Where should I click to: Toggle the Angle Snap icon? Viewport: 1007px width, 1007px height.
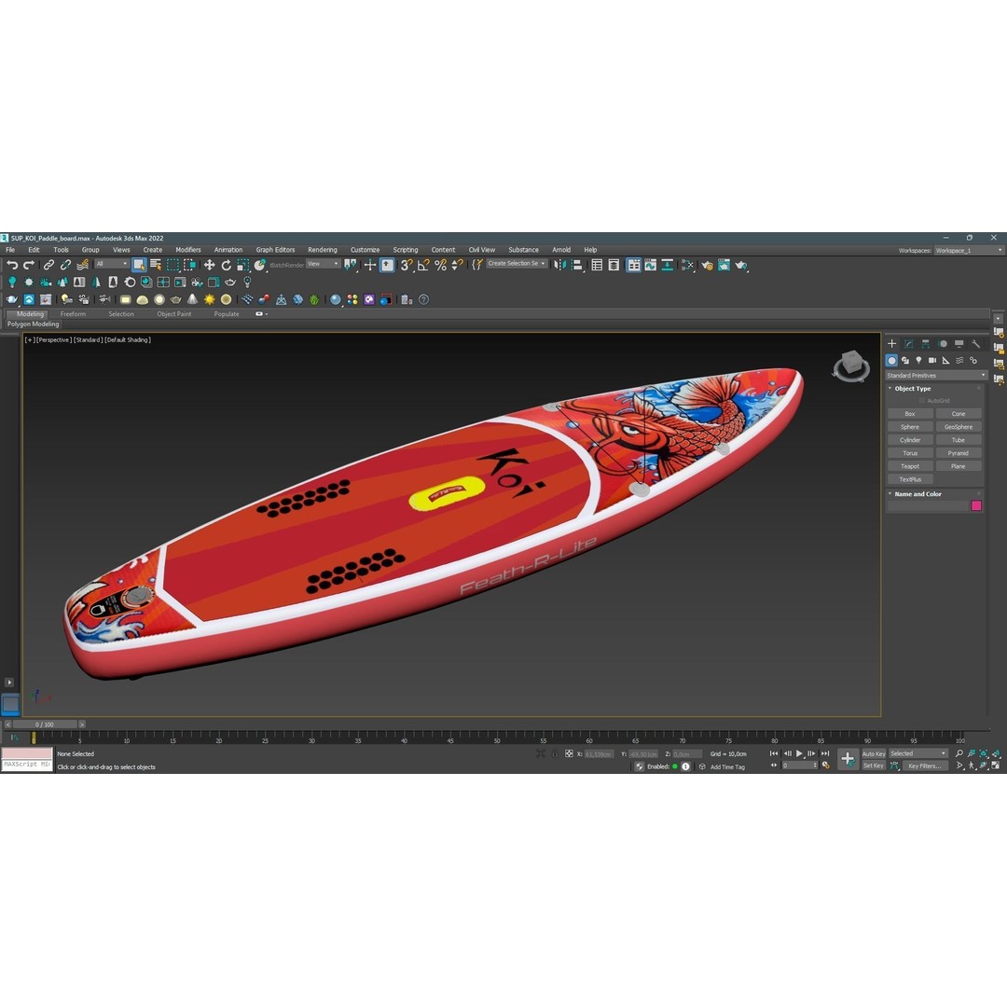[423, 265]
